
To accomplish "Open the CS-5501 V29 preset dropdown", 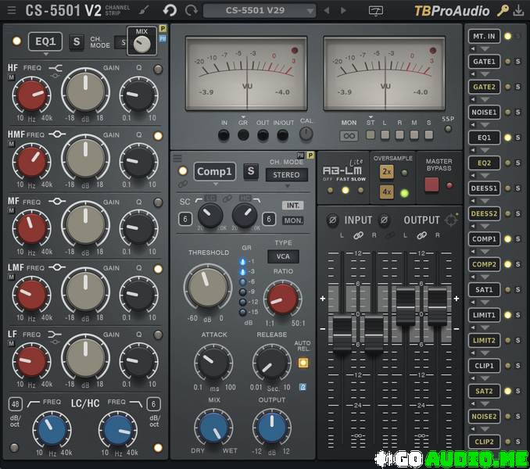I will click(260, 10).
